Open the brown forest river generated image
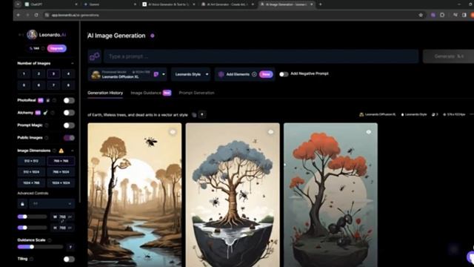474x267 pixels. [135, 195]
